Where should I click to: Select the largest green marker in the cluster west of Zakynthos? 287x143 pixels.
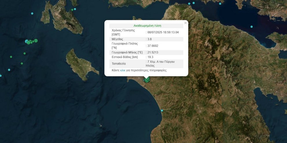[36, 41]
